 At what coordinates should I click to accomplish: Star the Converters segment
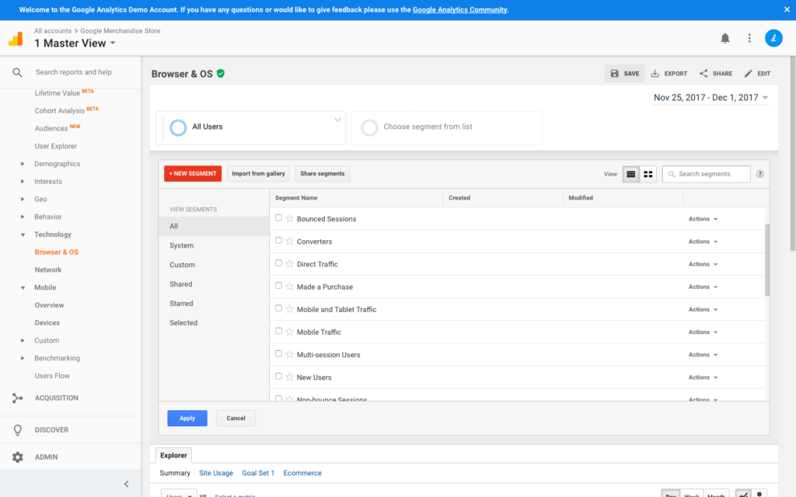(x=289, y=242)
